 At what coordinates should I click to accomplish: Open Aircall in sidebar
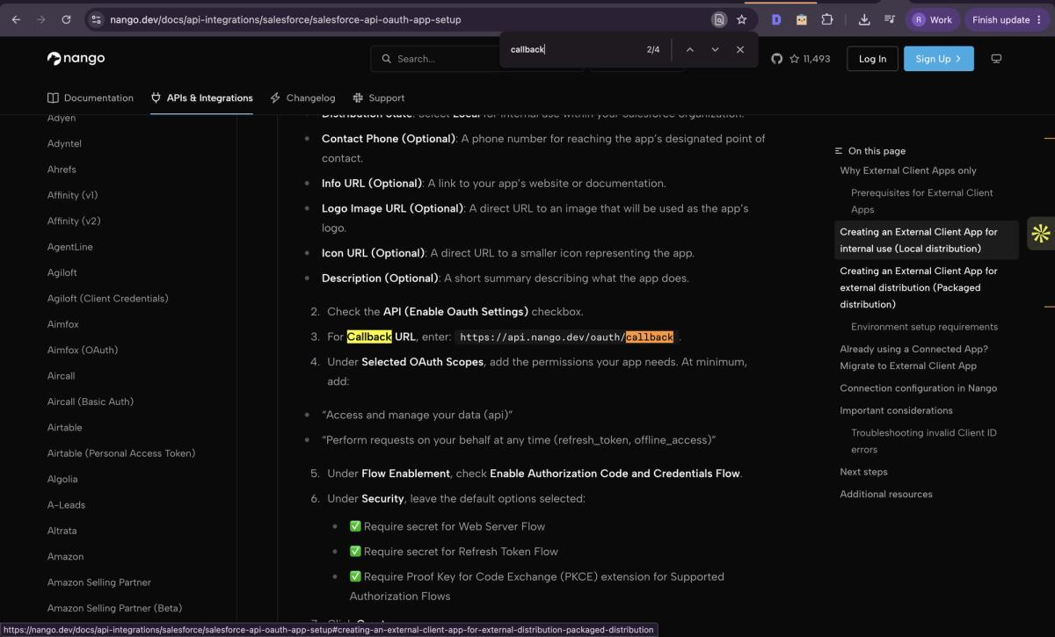(x=61, y=376)
